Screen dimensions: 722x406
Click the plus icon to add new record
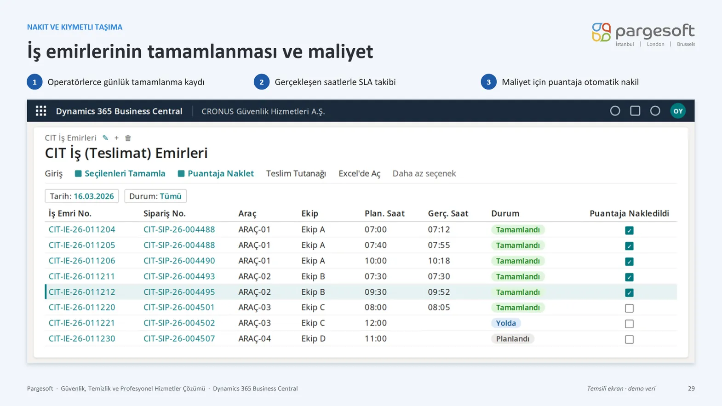click(116, 138)
